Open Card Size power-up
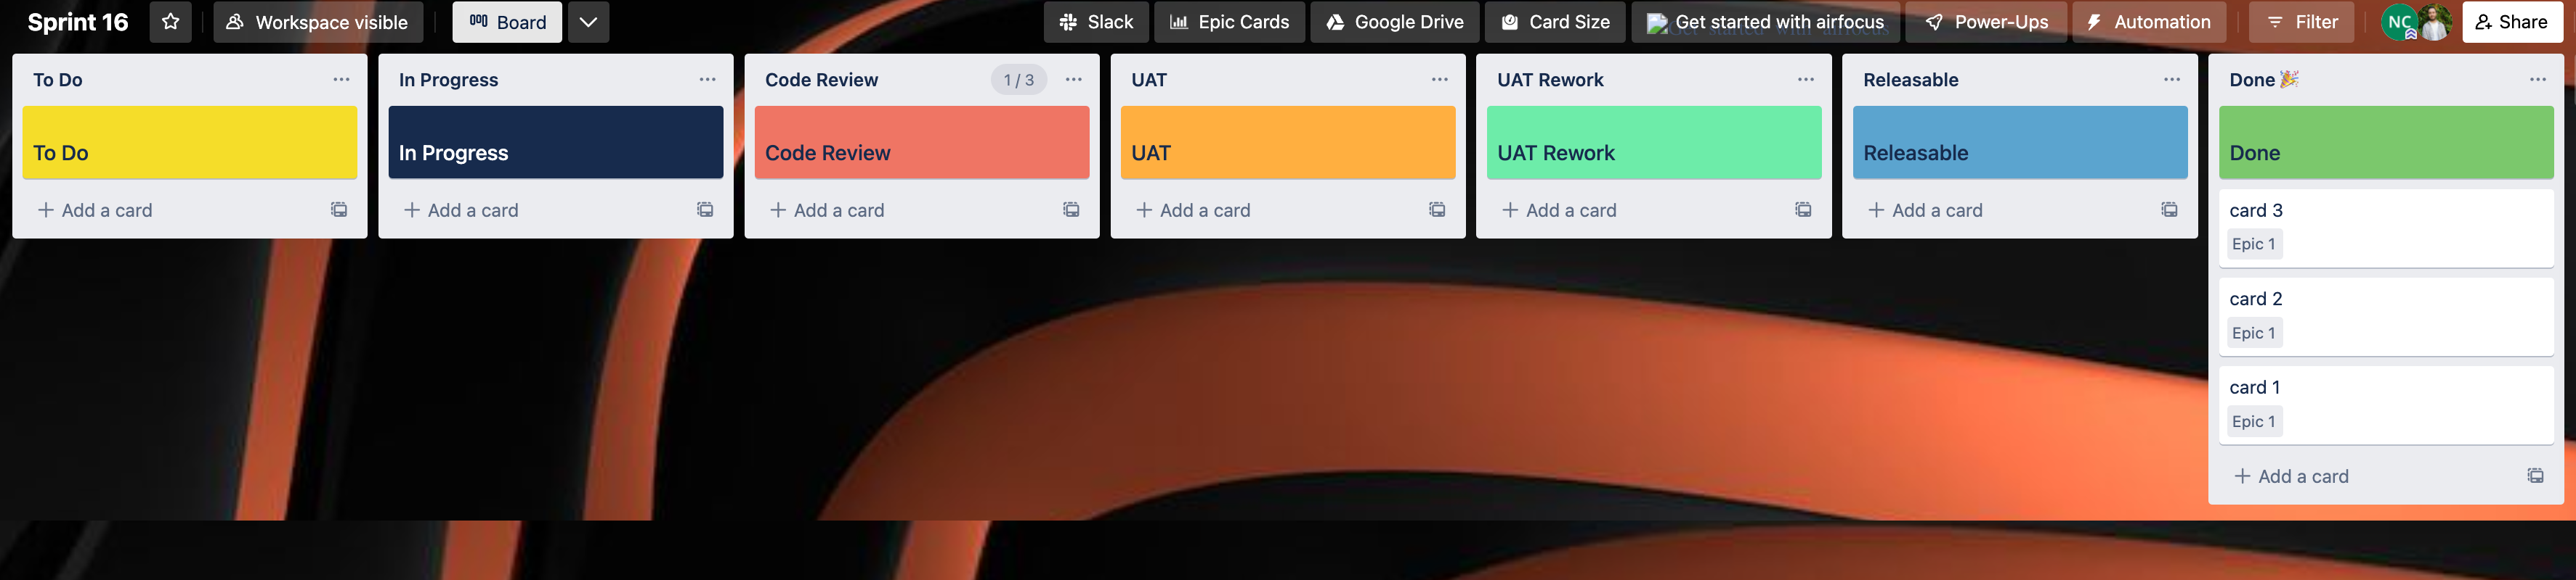 (1555, 22)
